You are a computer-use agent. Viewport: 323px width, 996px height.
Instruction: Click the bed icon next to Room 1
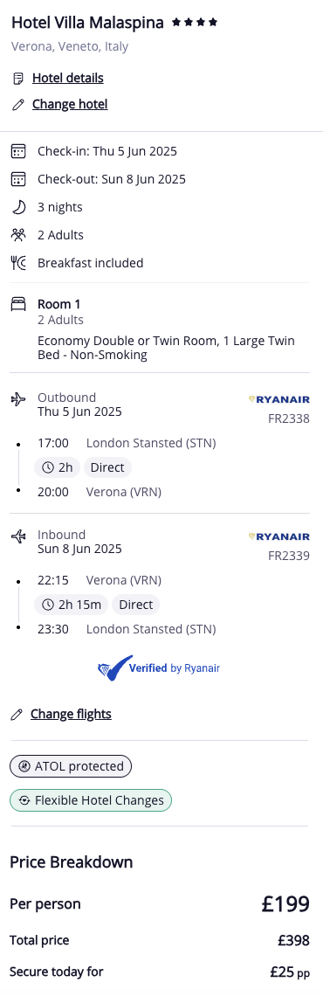pyautogui.click(x=18, y=304)
